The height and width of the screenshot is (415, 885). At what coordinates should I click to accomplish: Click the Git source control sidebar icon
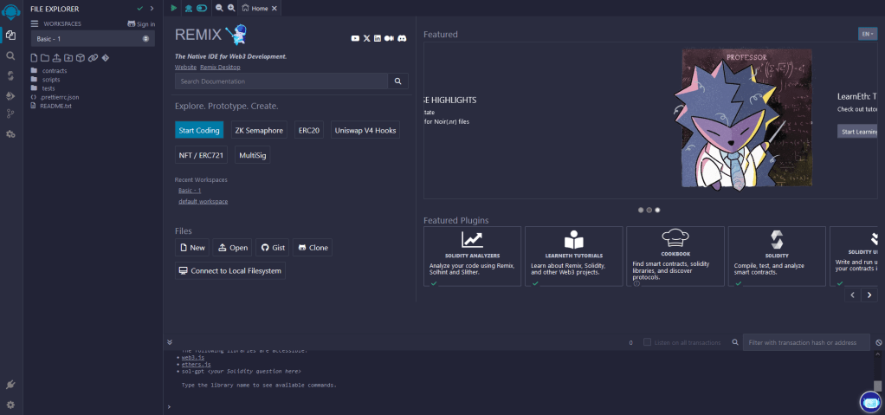point(10,114)
